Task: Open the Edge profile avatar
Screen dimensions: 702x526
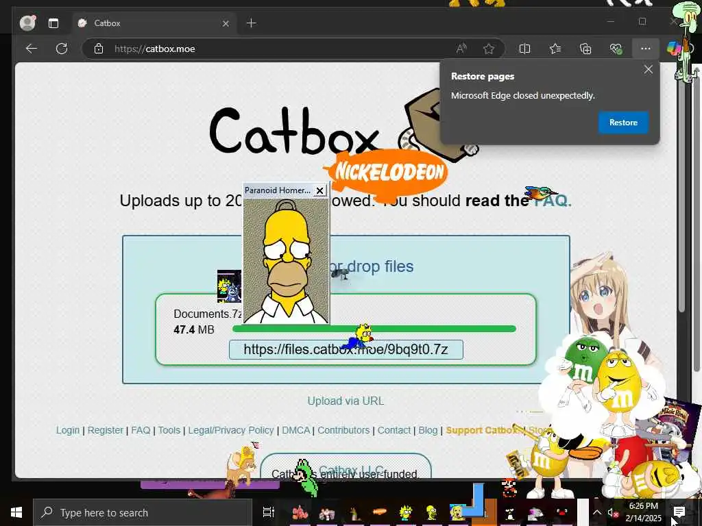Action: 27,23
